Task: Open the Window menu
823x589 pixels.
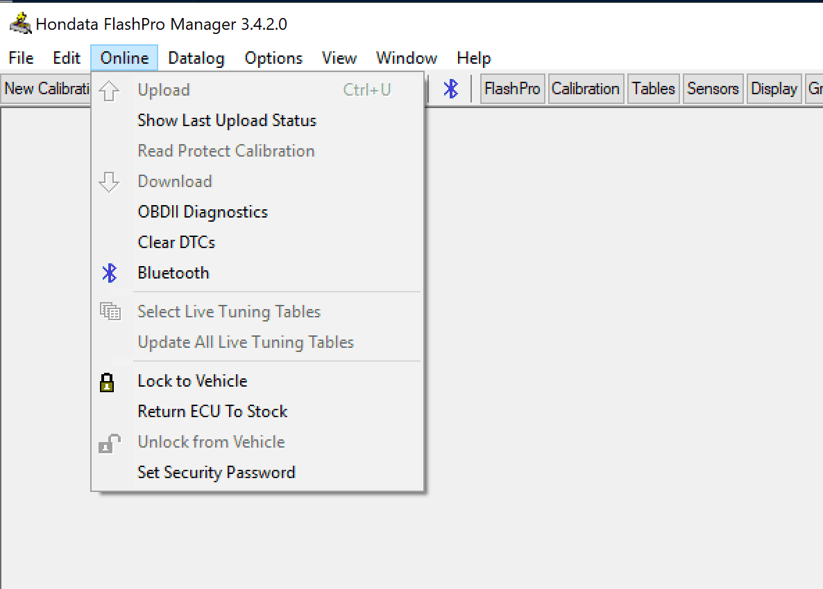Action: (407, 58)
